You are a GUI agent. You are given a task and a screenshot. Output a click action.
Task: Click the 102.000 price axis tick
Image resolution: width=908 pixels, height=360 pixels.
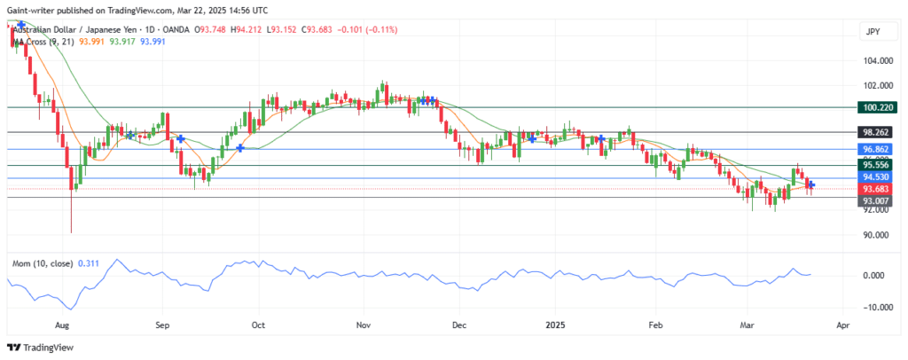coord(878,86)
